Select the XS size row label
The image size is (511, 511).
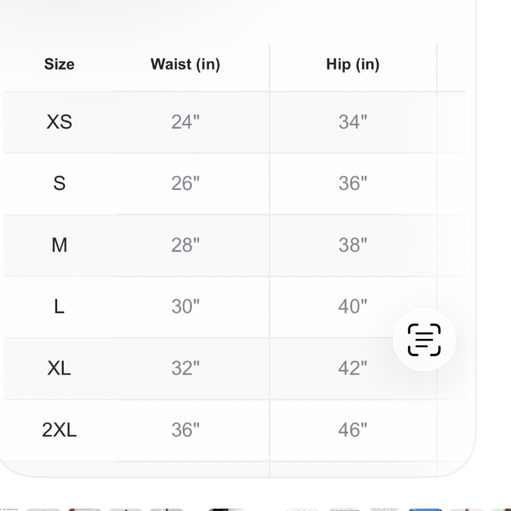59,122
